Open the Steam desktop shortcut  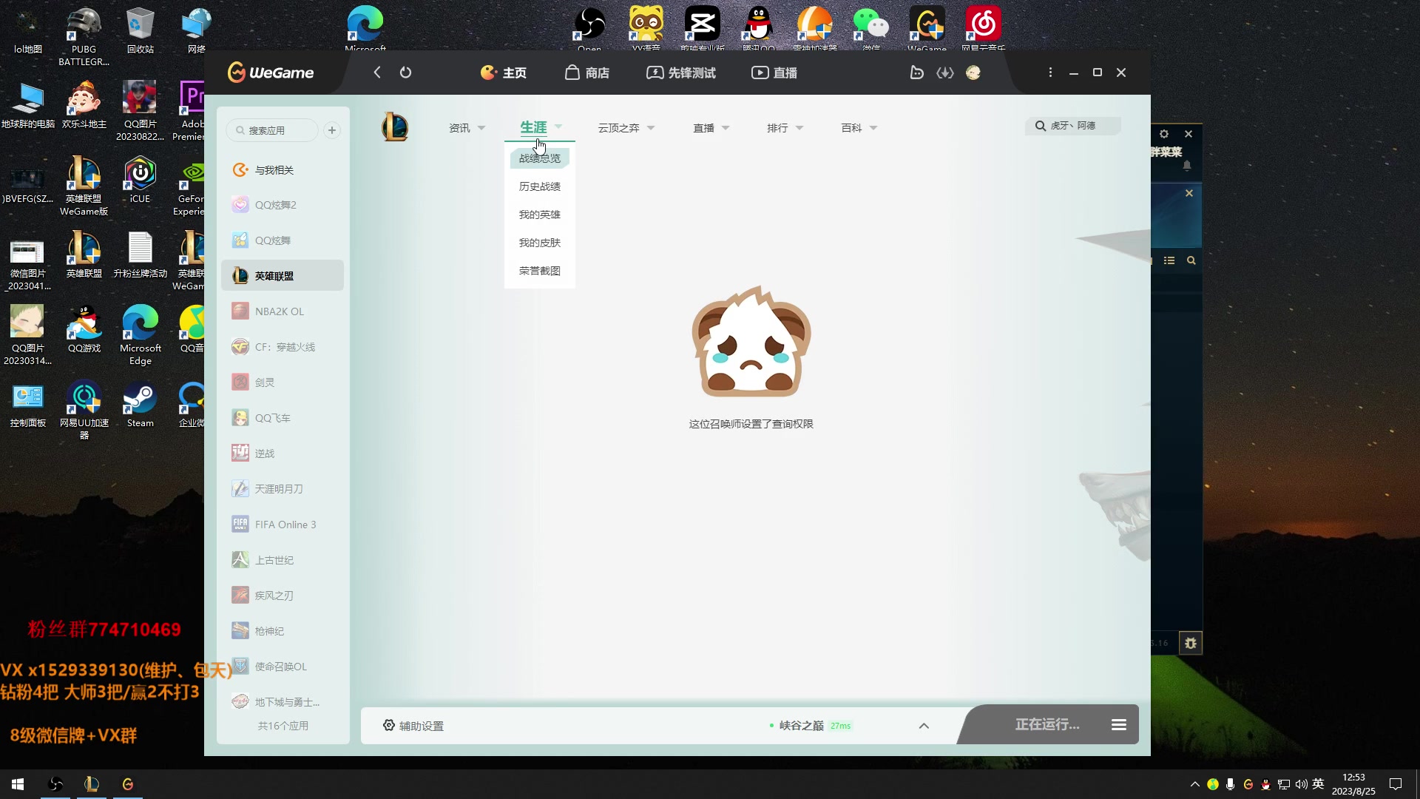(140, 405)
